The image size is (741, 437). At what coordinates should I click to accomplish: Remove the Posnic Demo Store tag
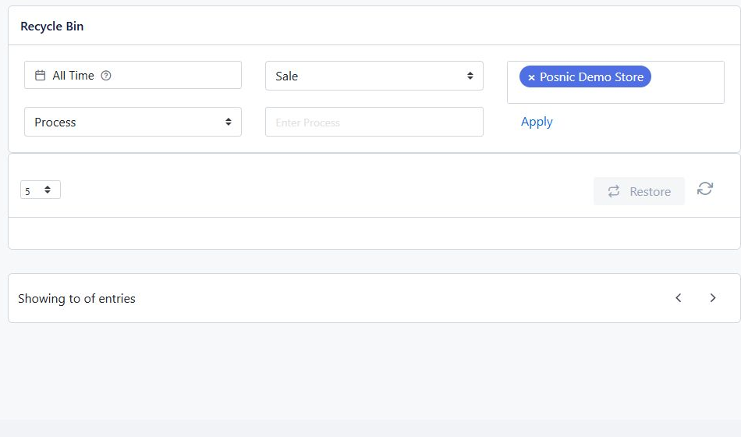531,77
